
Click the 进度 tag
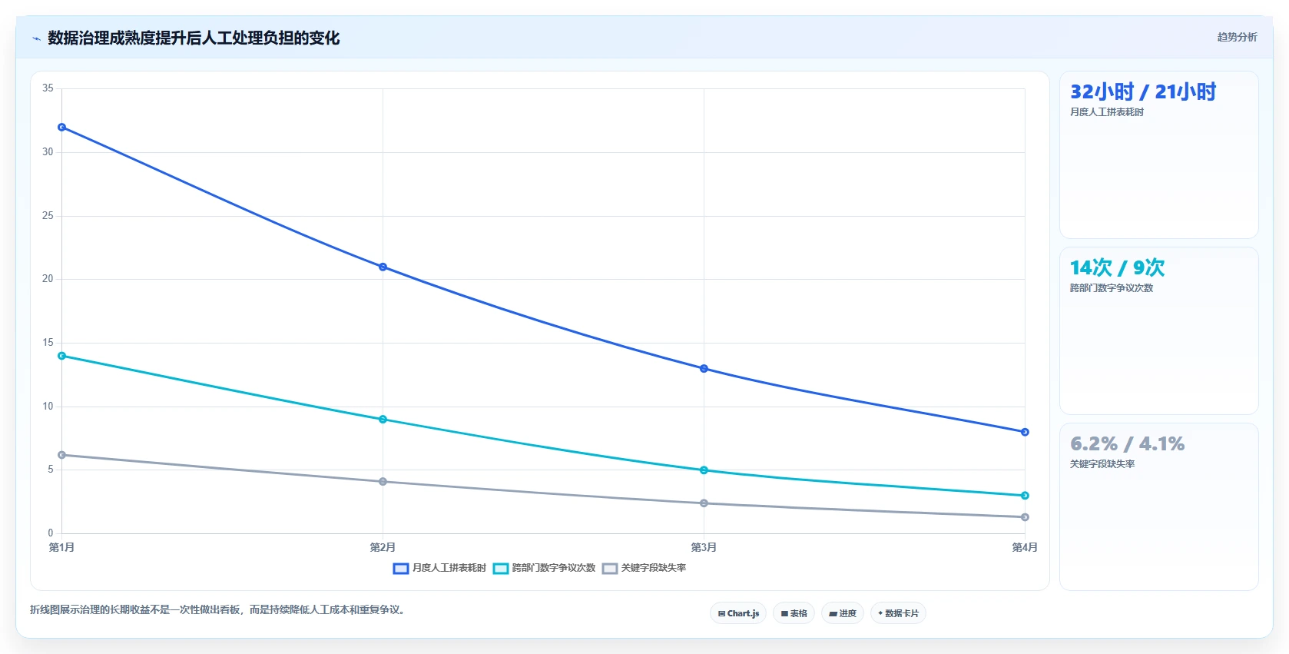click(x=843, y=613)
